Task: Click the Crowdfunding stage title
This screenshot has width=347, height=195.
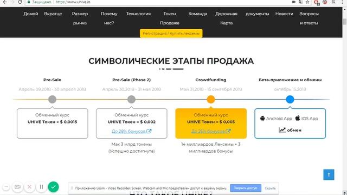Action: [x=211, y=80]
